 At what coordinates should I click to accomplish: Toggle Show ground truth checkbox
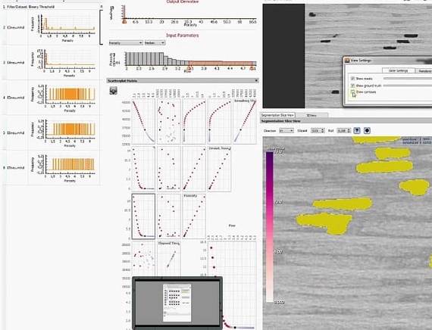pos(352,86)
